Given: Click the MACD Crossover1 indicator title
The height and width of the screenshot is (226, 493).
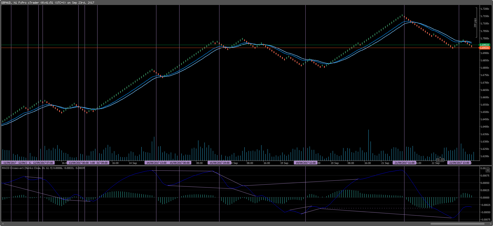Looking at the screenshot, I should coord(43,168).
